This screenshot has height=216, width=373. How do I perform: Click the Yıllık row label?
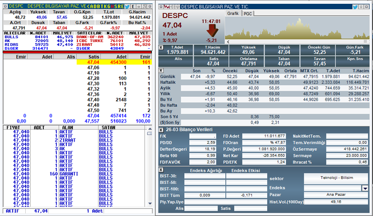[165, 94]
